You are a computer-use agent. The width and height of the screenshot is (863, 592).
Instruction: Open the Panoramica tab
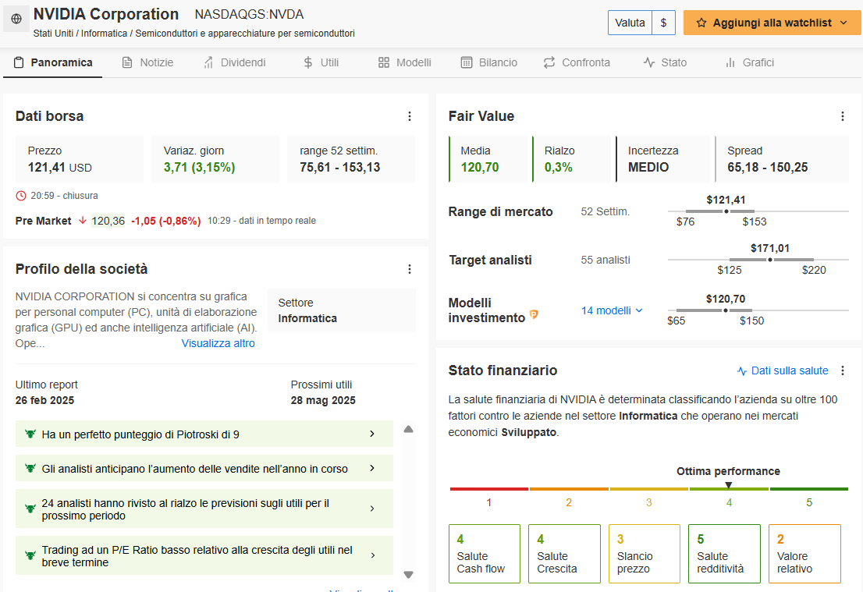[53, 62]
